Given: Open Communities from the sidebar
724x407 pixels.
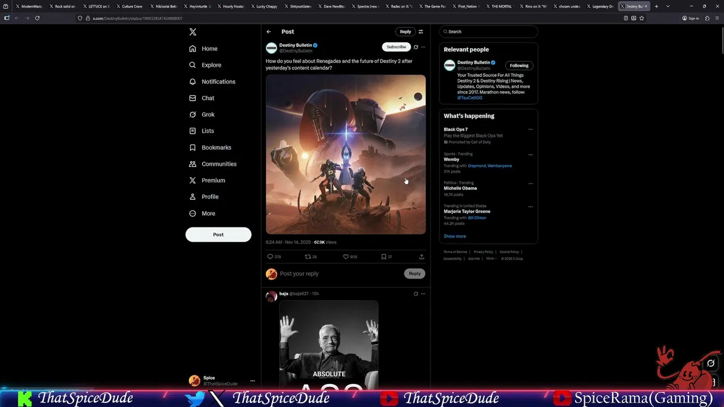Looking at the screenshot, I should pyautogui.click(x=213, y=164).
